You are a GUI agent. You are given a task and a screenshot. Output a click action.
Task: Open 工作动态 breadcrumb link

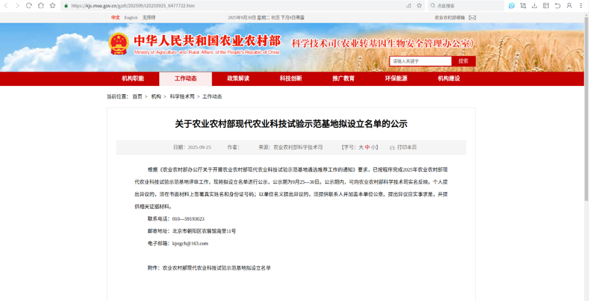[212, 97]
